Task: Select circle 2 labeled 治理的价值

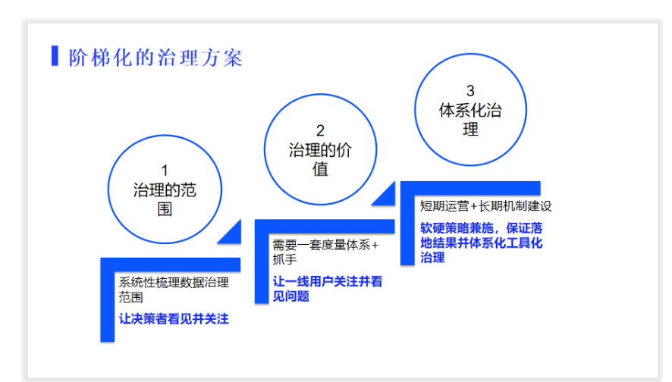Action: (320, 149)
